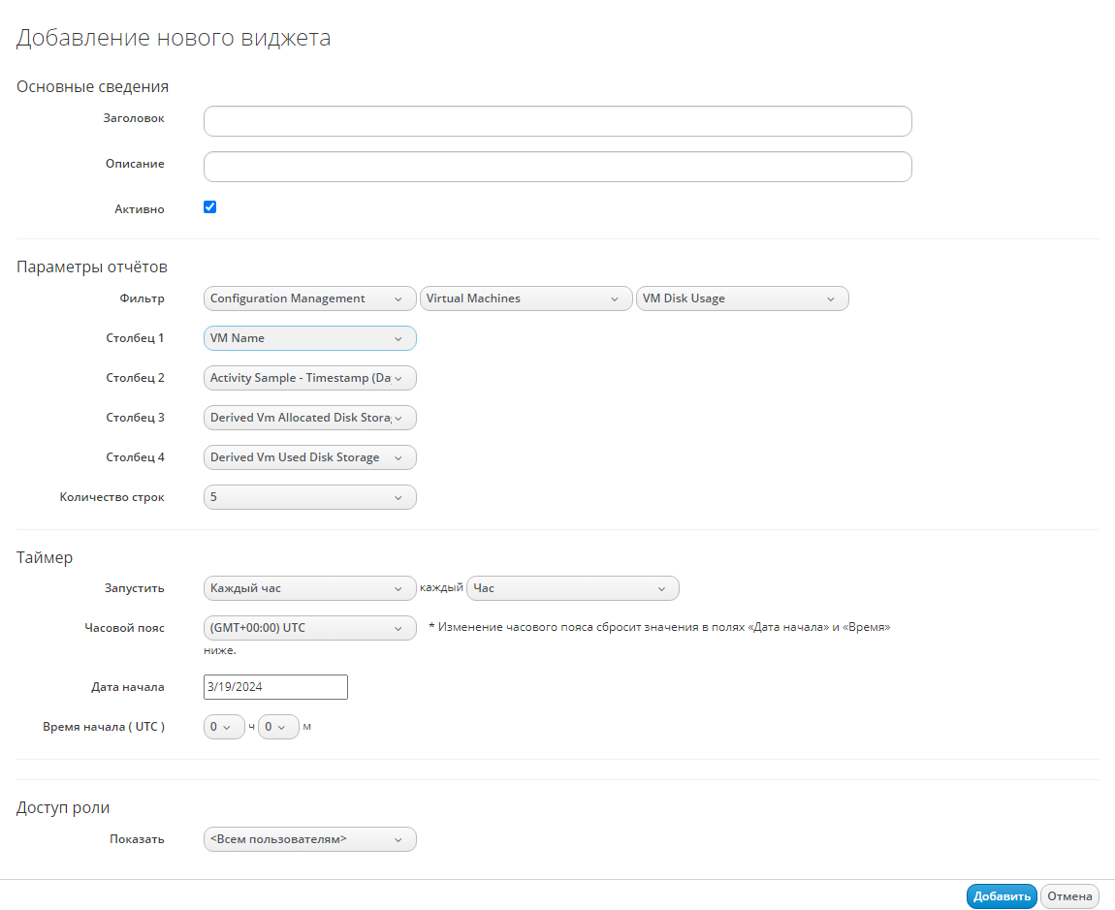Expand the Час interval dropdown
The image size is (1115, 910).
coord(572,588)
